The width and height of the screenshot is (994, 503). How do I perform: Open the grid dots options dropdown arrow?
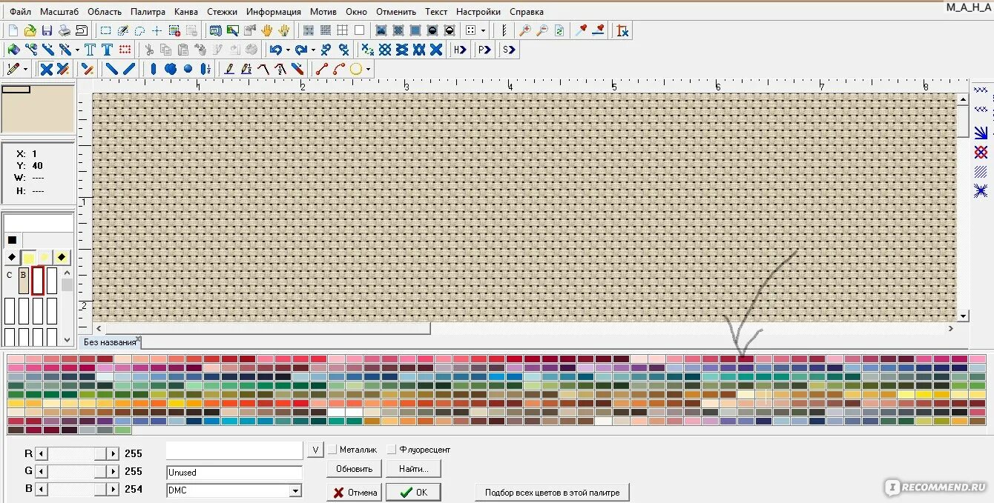tap(483, 30)
